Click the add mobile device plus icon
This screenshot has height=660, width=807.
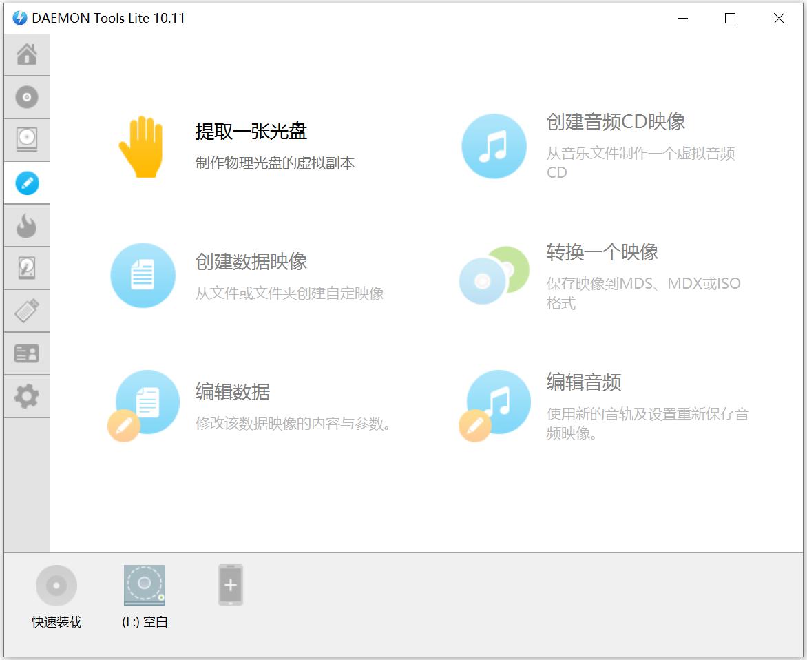pyautogui.click(x=231, y=585)
